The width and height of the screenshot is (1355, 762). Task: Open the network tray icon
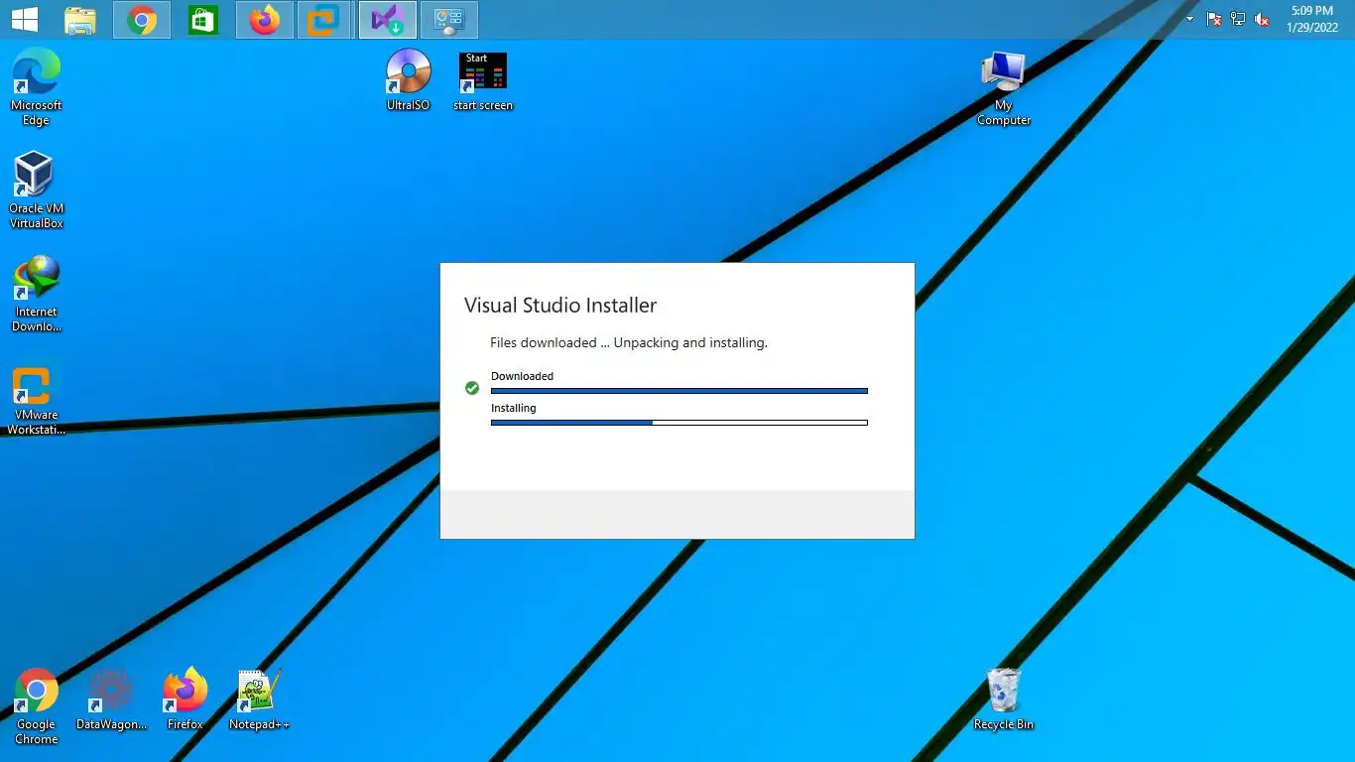coord(1238,19)
